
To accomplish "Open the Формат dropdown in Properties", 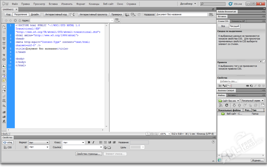I will click(x=39, y=142).
